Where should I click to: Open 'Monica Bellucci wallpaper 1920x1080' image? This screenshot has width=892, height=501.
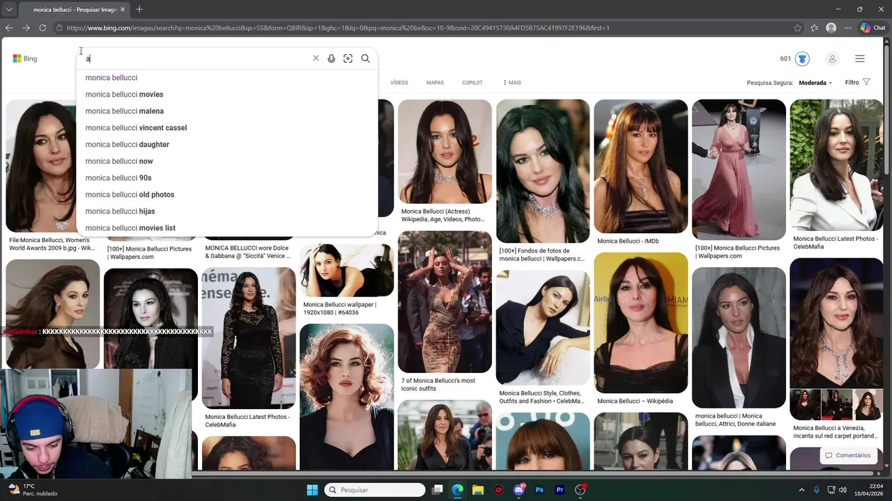[346, 270]
